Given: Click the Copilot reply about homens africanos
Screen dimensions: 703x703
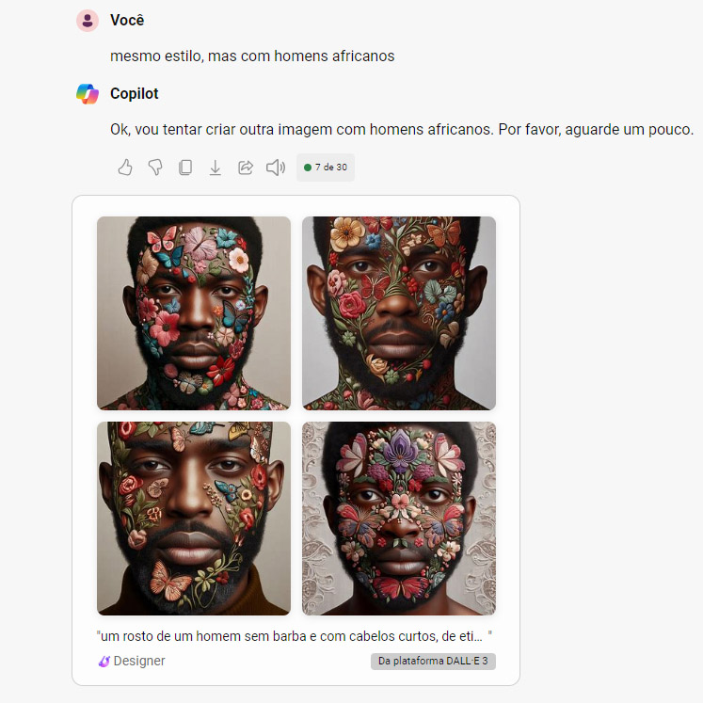Looking at the screenshot, I should [x=402, y=130].
